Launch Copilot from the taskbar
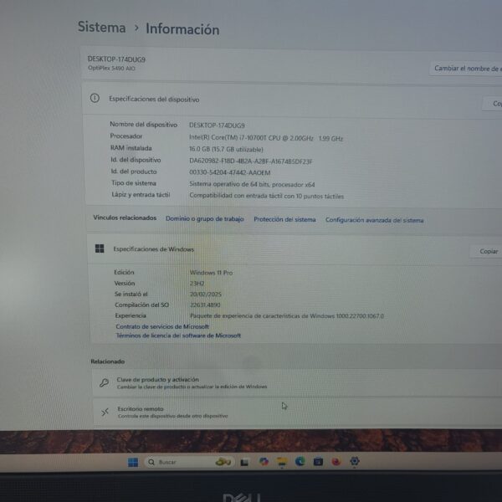Viewport: 502px width, 502px height. (264, 461)
